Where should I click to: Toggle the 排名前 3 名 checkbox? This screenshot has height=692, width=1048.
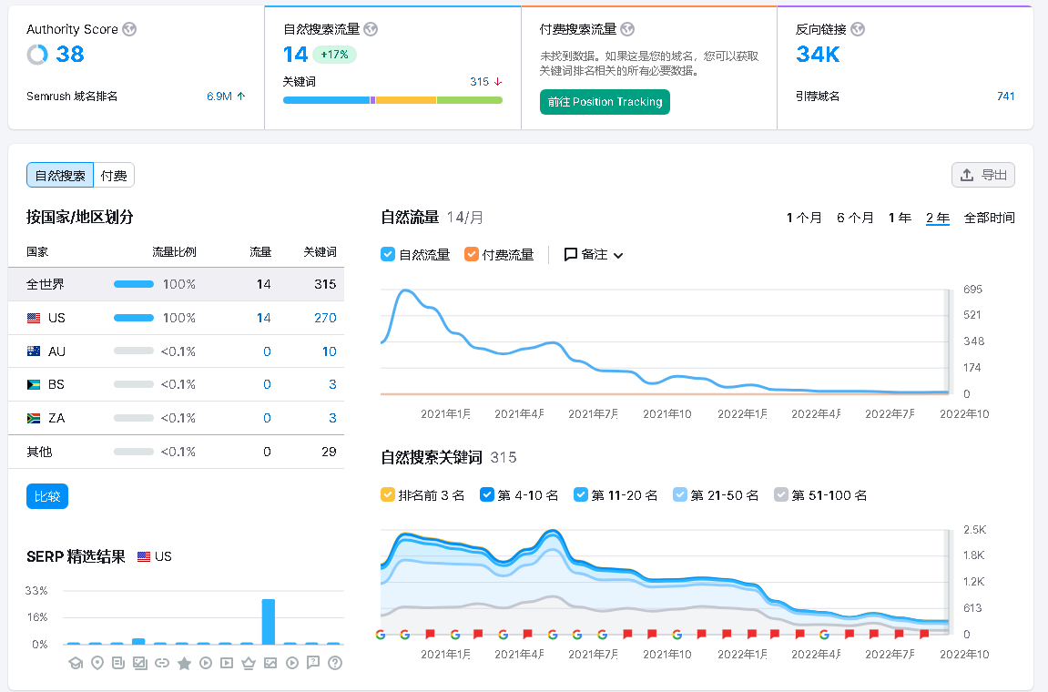pos(388,495)
